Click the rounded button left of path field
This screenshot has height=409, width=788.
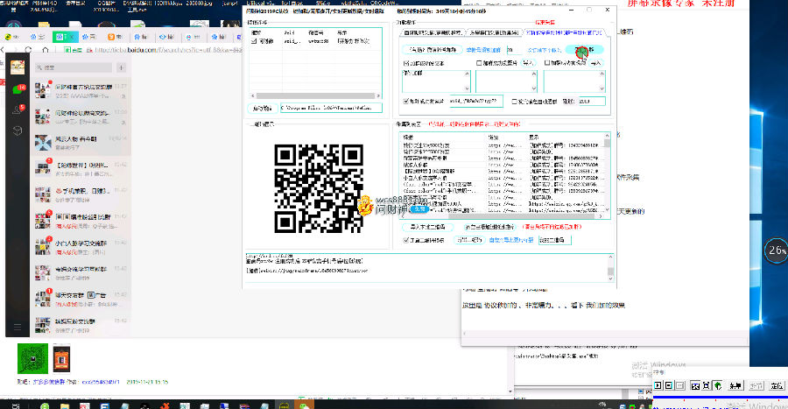262,108
